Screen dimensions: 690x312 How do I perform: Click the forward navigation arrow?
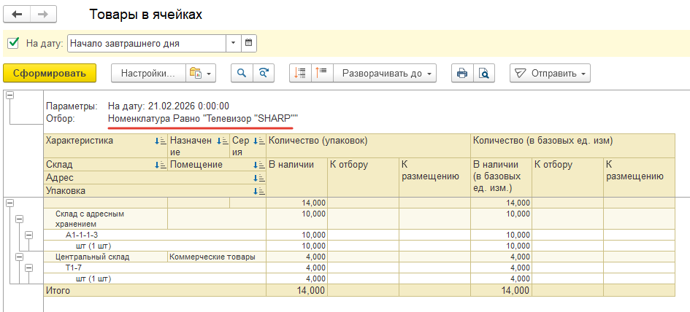pyautogui.click(x=42, y=15)
